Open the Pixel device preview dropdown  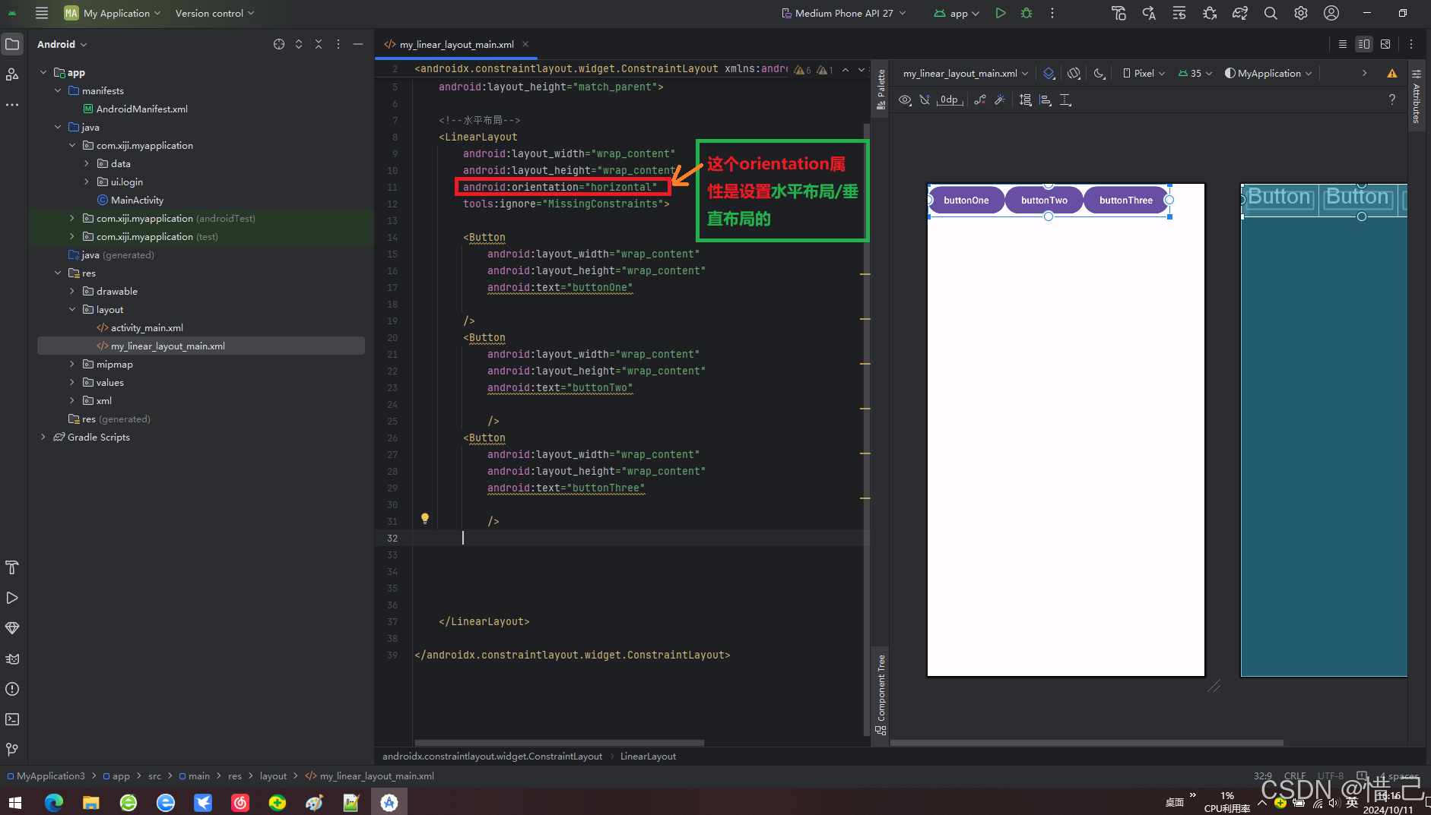pyautogui.click(x=1144, y=74)
